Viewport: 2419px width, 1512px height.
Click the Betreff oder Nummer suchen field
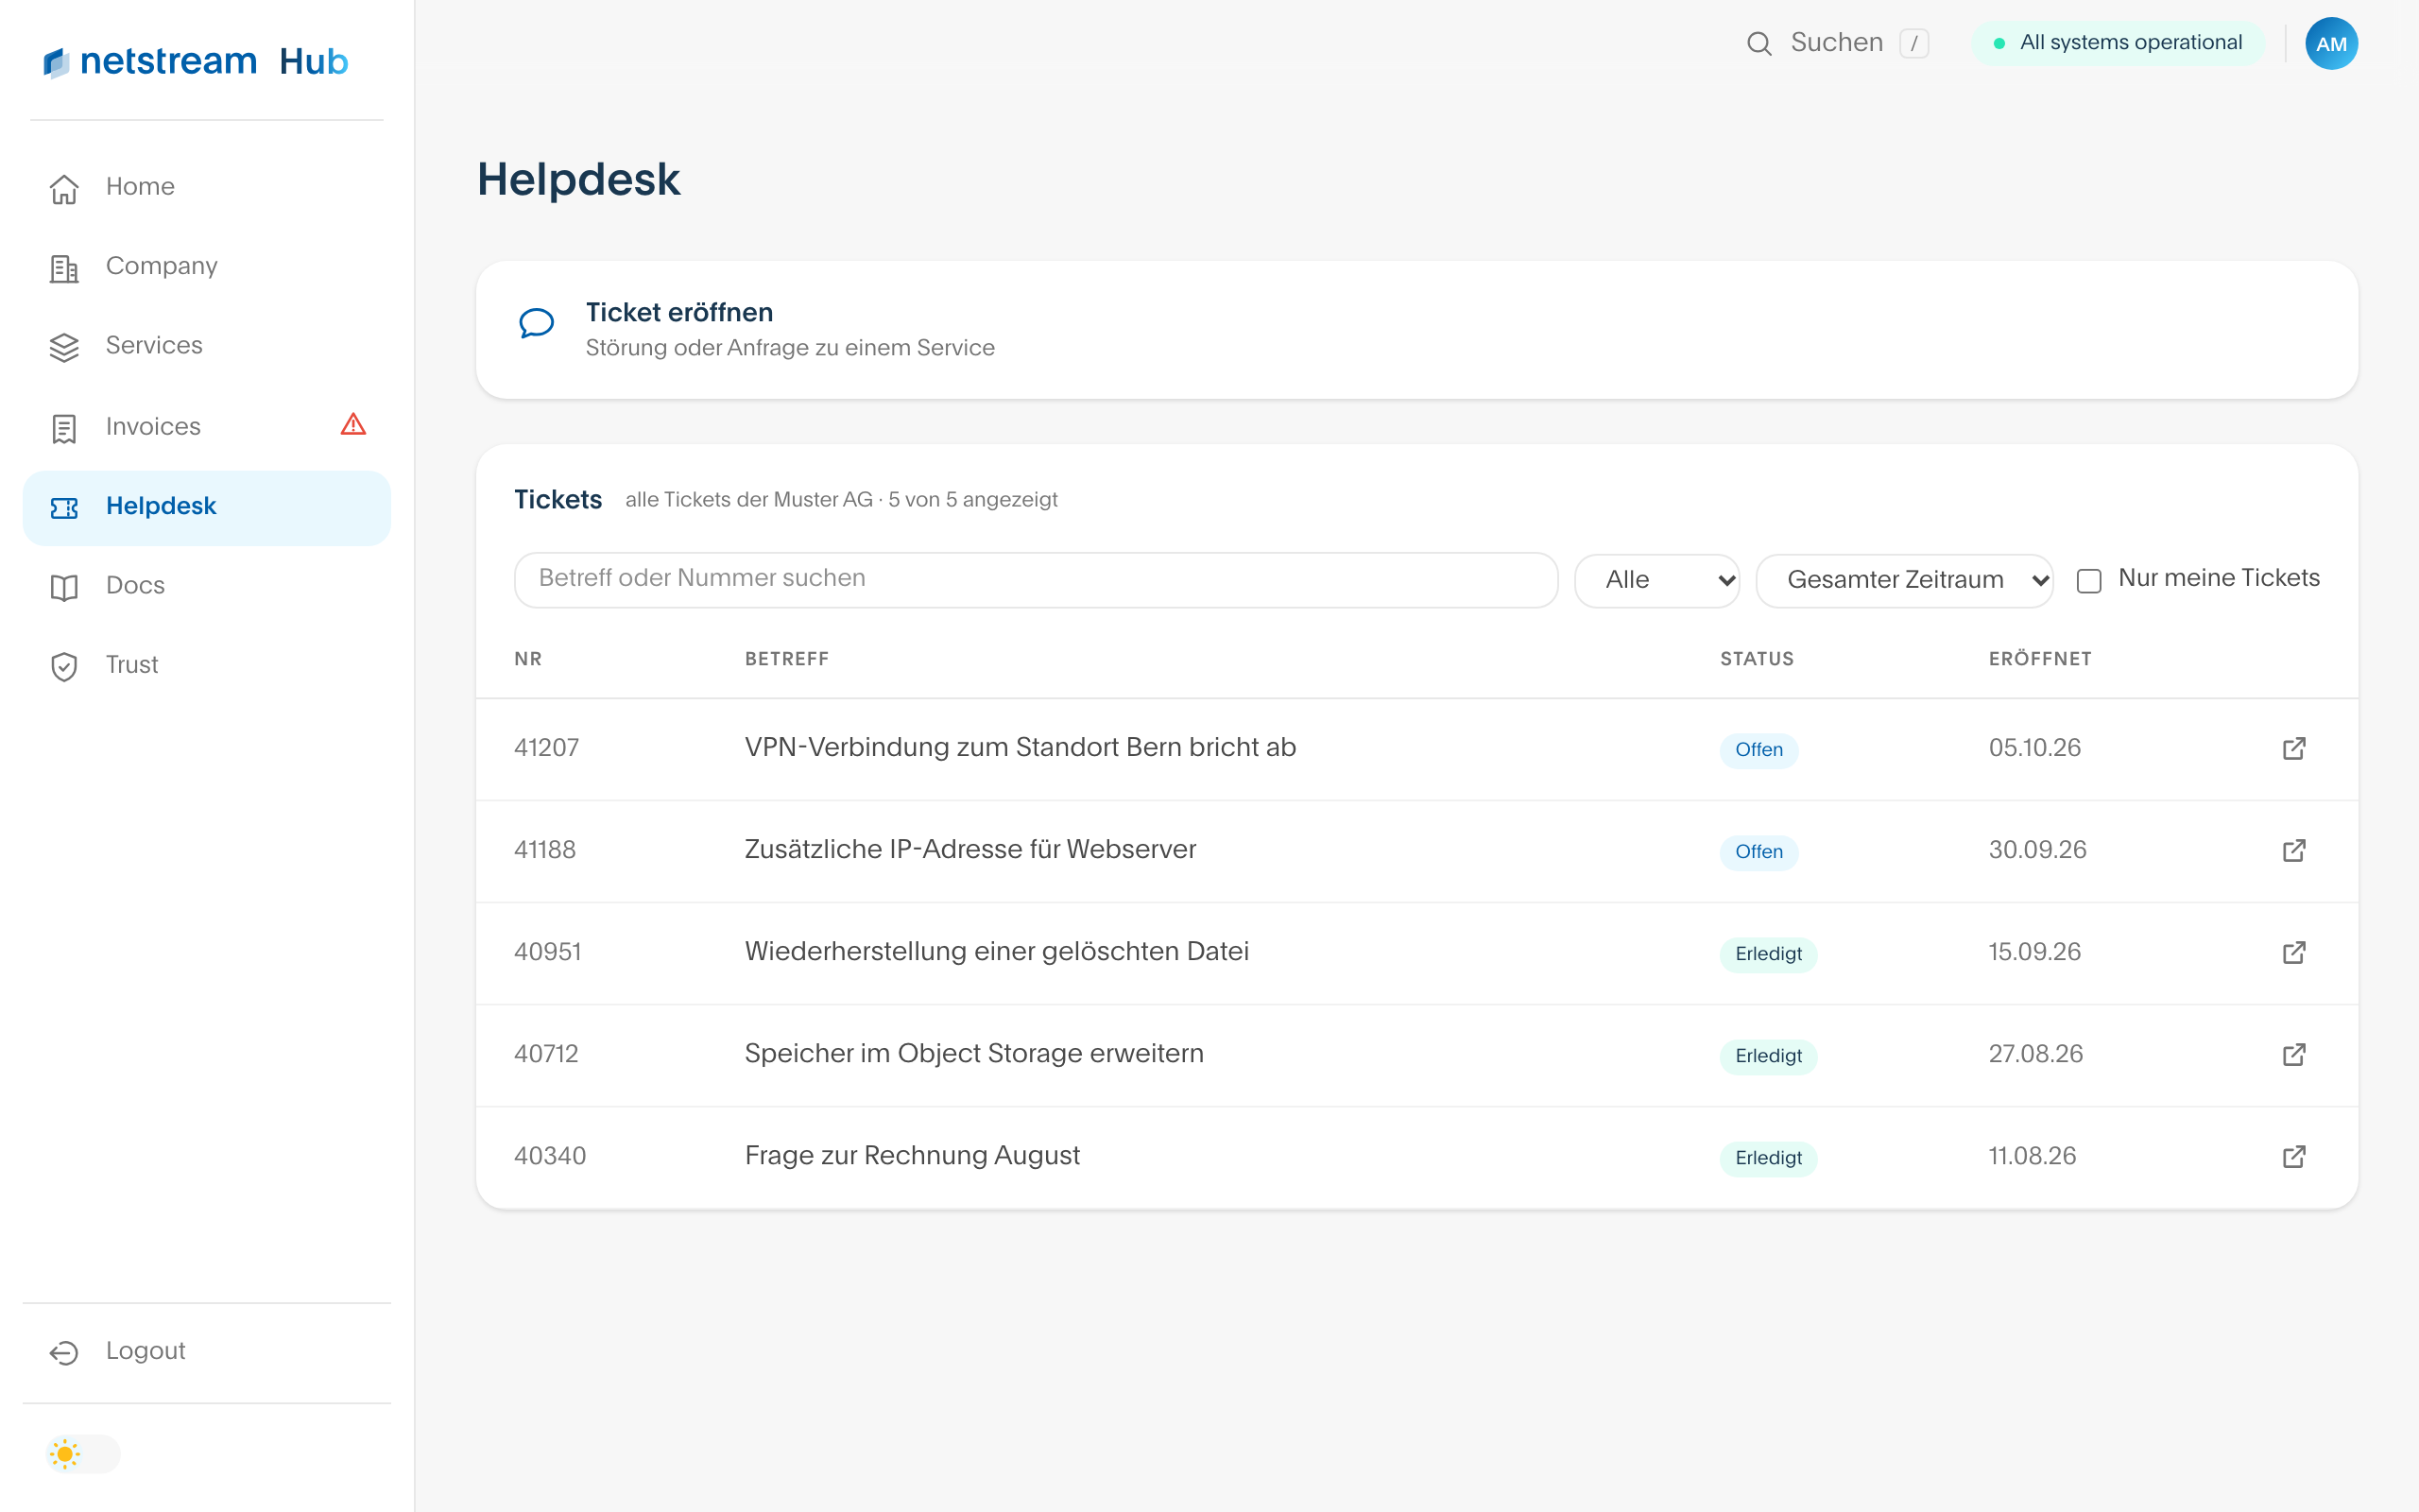pos(1036,579)
